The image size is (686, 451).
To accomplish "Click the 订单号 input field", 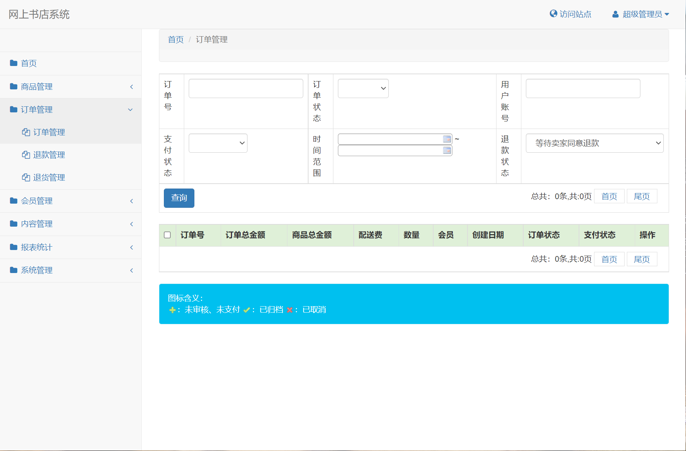I will click(x=246, y=88).
